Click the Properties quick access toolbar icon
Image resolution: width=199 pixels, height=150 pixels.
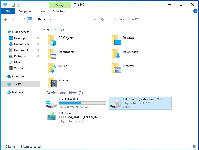(x=13, y=5)
